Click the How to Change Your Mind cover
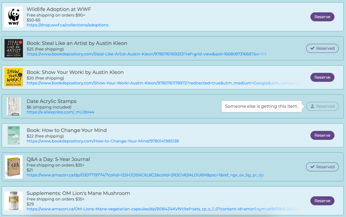The height and width of the screenshot is (217, 346). (x=14, y=135)
